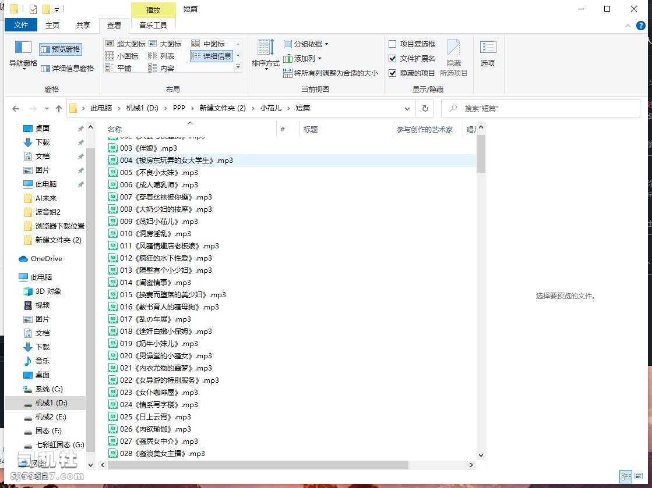
Task: Click the file list vertical scrollbar thumb
Action: 481,154
